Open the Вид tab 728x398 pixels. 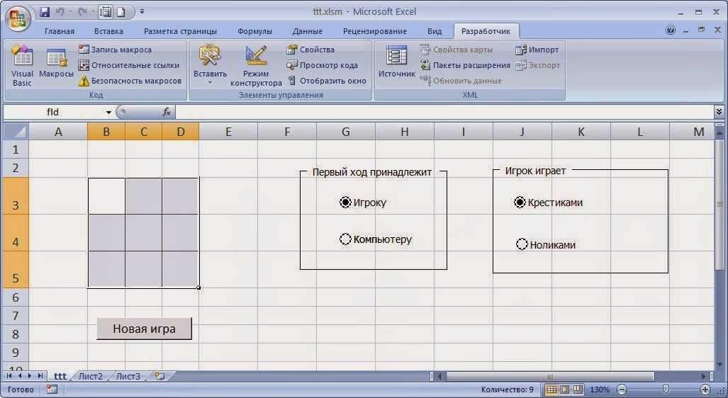click(x=435, y=31)
